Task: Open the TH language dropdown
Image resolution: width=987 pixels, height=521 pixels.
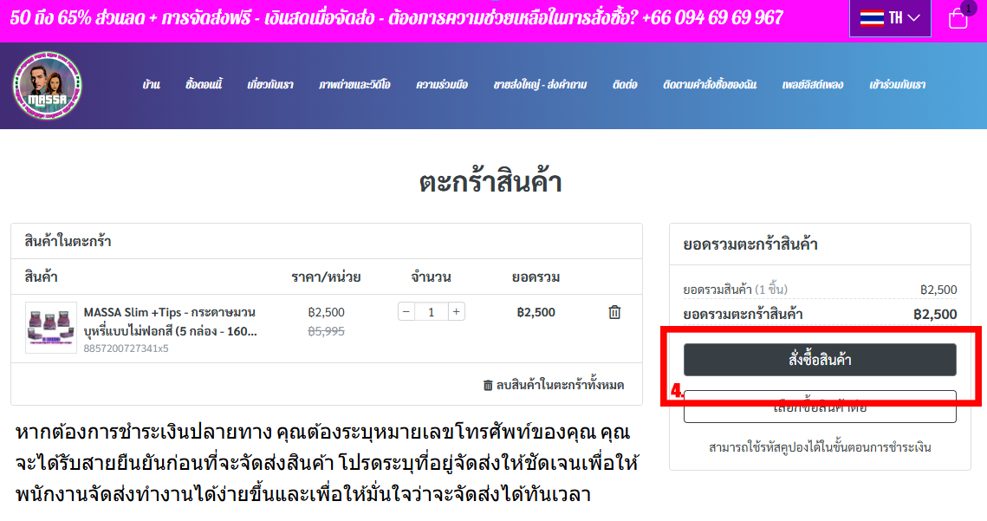Action: (890, 17)
